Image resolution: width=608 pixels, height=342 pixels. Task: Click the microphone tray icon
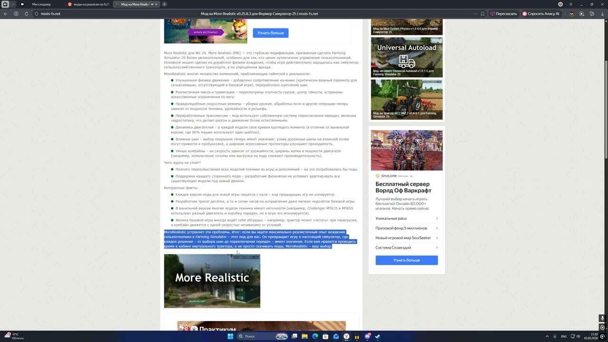pos(555,336)
